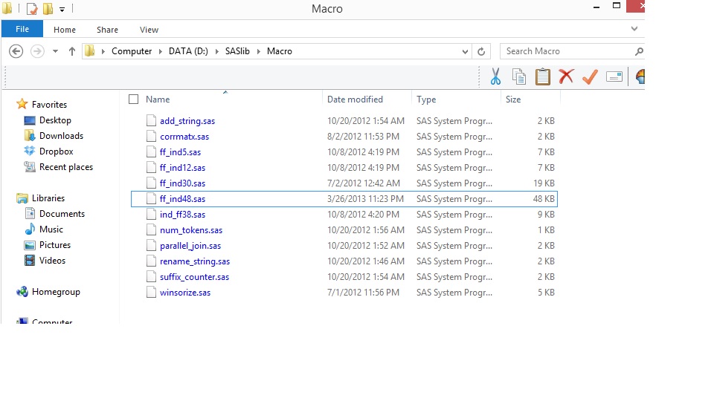Screen dimensions: 714x401
Task: Click the Rename icon in toolbar
Action: click(x=614, y=76)
